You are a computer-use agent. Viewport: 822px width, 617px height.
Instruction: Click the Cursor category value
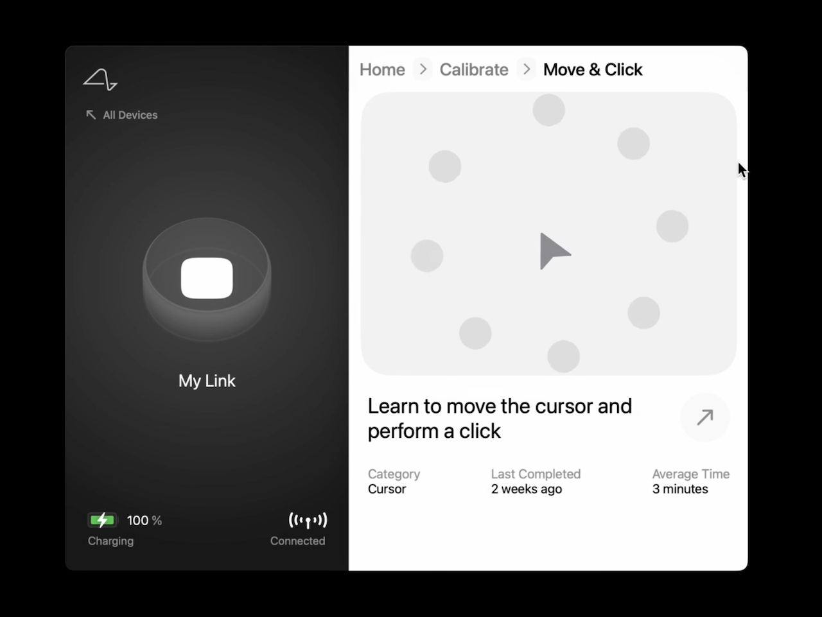coord(387,489)
